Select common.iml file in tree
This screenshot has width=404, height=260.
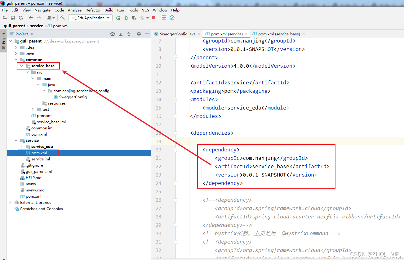point(42,128)
